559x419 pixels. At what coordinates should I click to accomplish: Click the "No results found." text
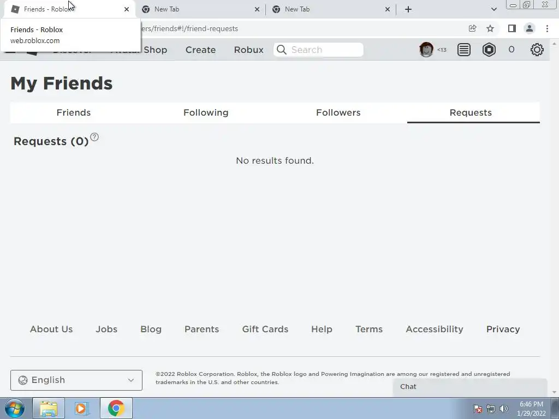coord(275,161)
